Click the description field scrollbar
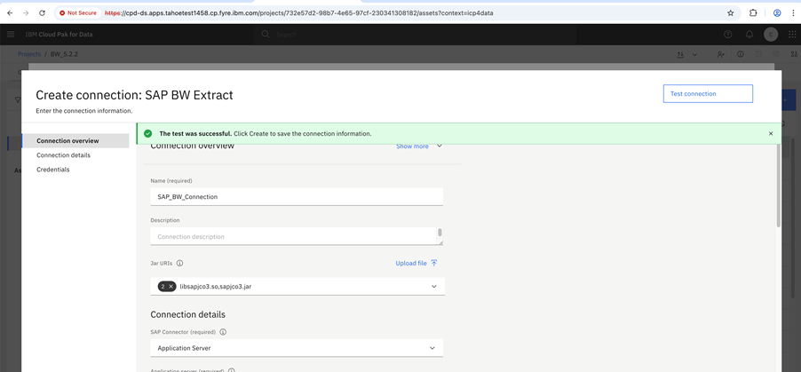This screenshot has width=801, height=372. (440, 233)
